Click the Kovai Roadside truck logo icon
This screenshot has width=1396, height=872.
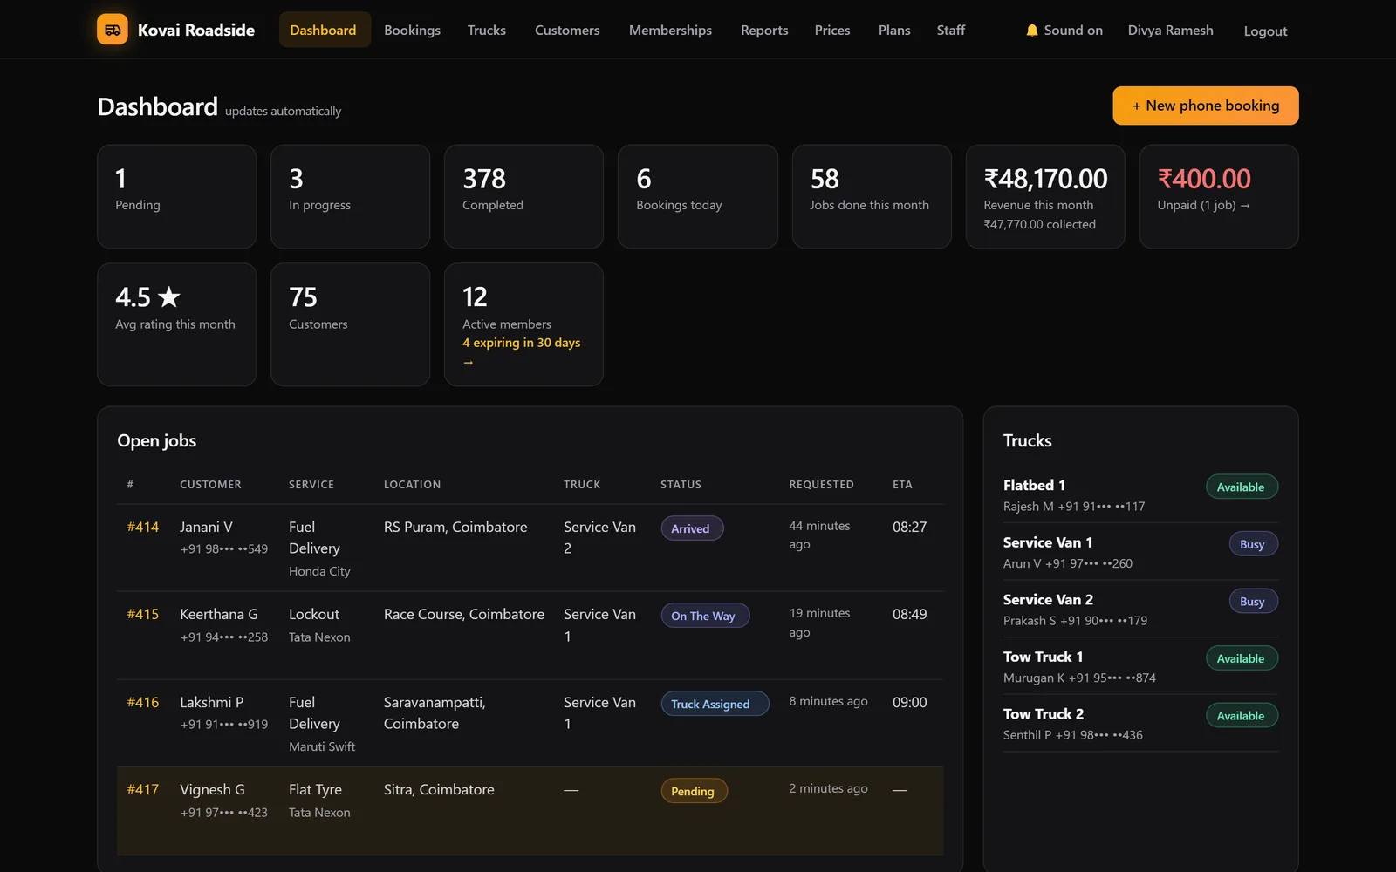pos(113,30)
